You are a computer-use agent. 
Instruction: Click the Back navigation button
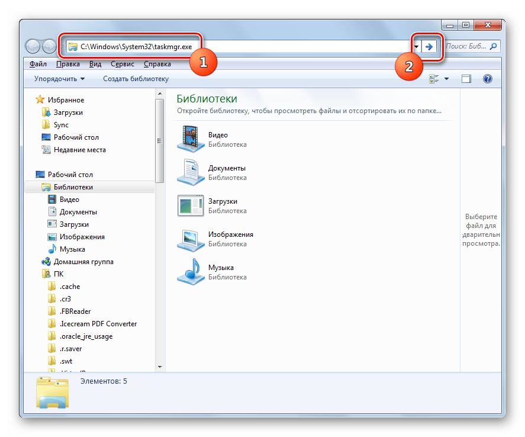coord(33,46)
